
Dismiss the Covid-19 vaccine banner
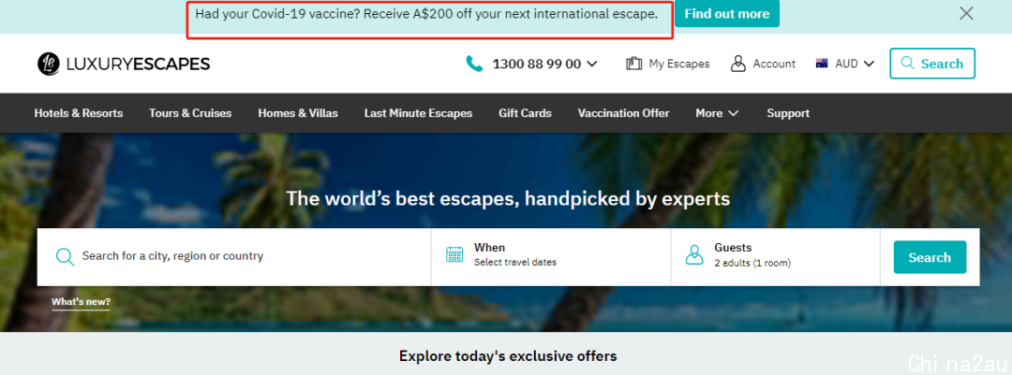click(966, 13)
